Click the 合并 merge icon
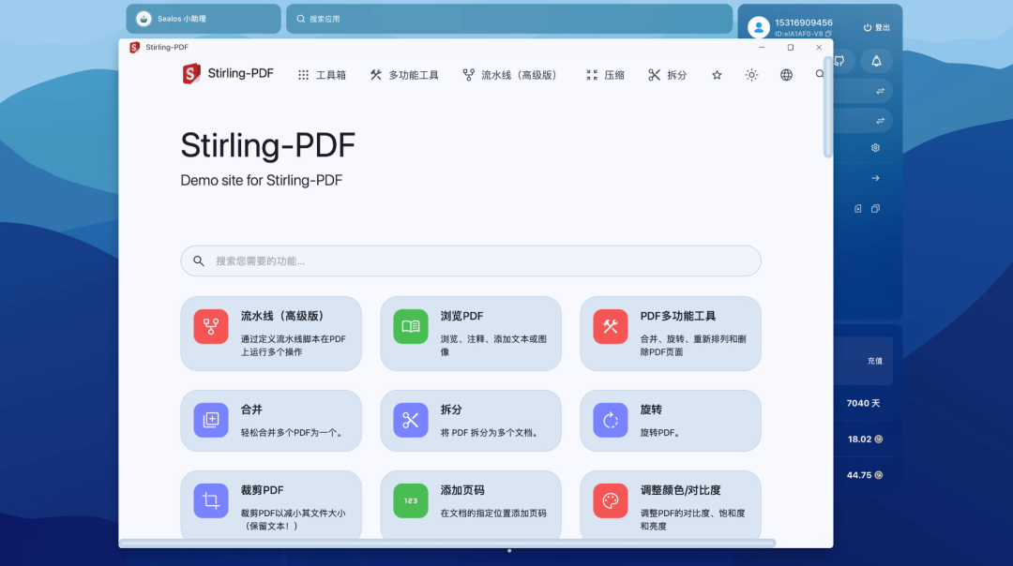This screenshot has width=1013, height=566. coord(211,420)
